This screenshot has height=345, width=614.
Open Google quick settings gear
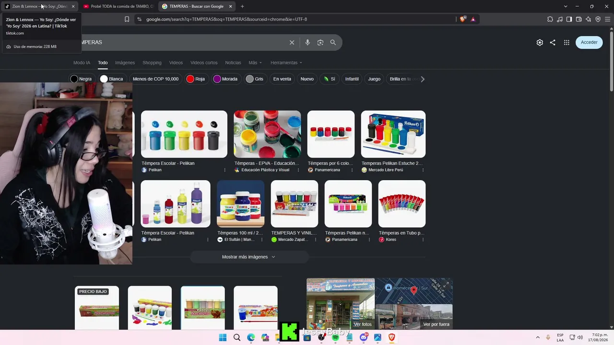click(540, 42)
